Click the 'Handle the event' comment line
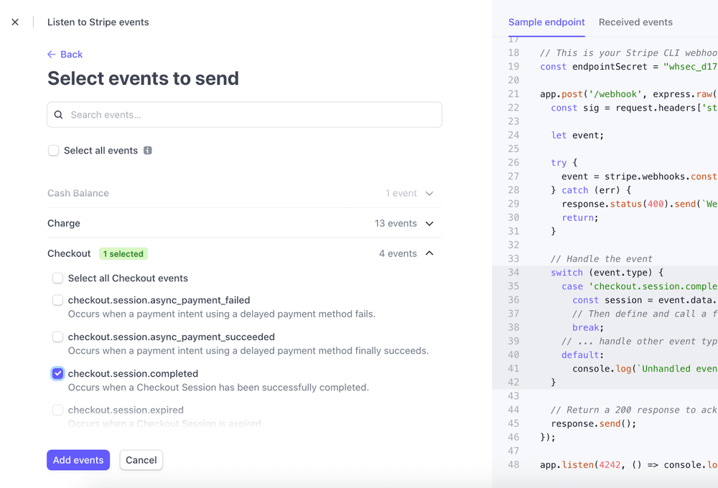718x488 pixels. [x=602, y=258]
